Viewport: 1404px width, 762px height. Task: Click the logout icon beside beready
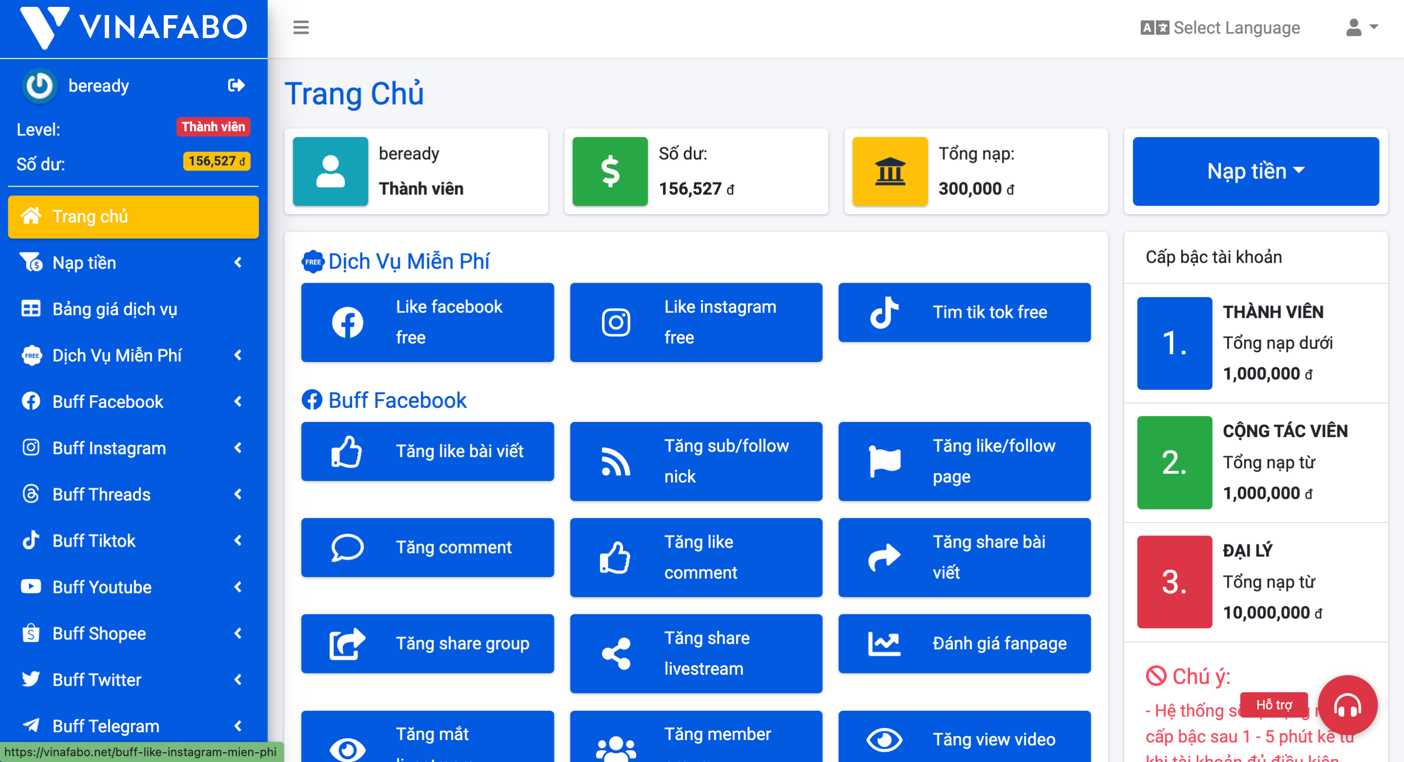coord(236,85)
